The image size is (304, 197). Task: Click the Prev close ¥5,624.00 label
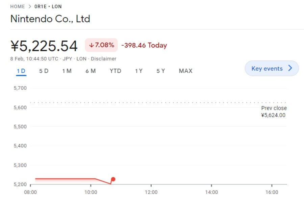click(x=274, y=112)
